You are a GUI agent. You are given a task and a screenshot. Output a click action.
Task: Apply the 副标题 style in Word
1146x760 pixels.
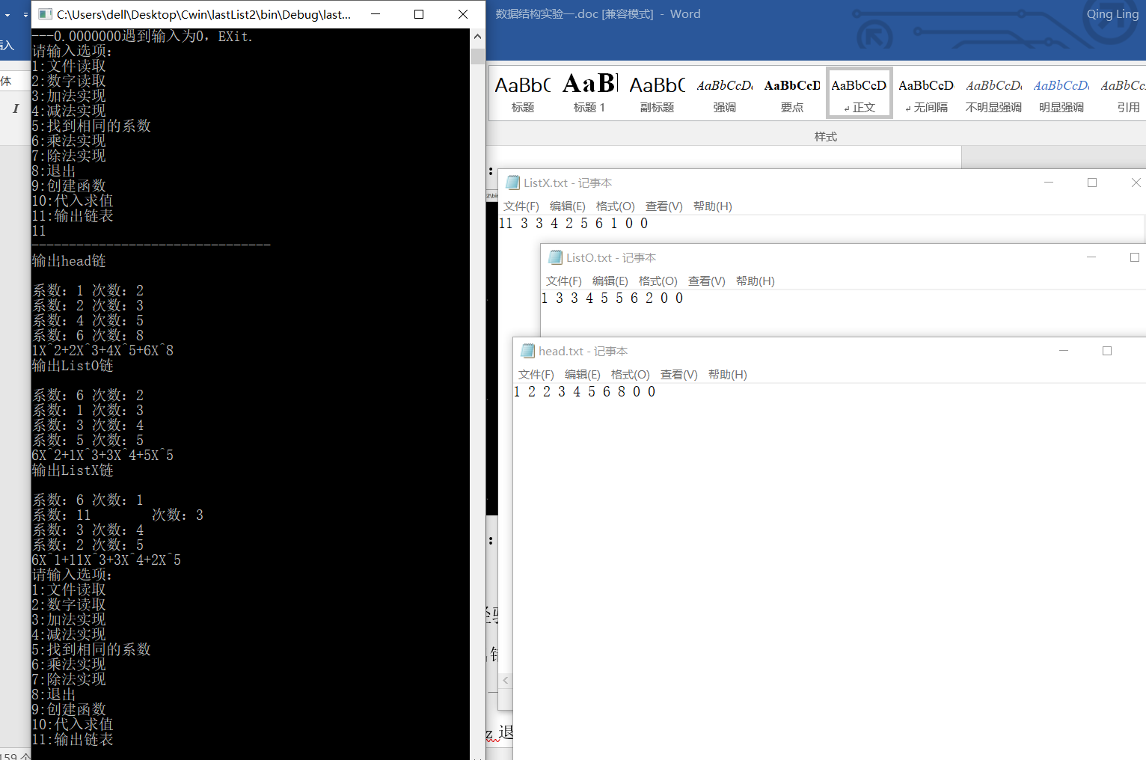coord(657,94)
